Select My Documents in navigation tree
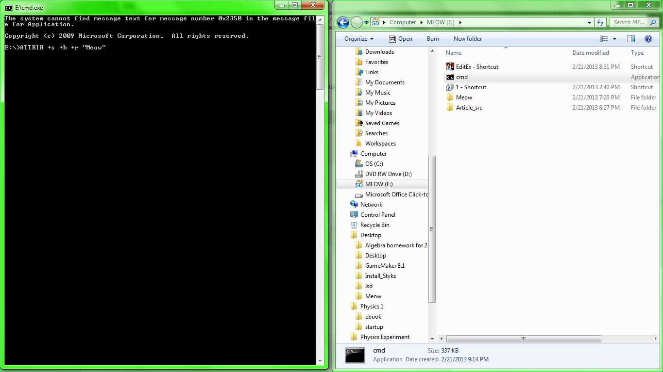 (385, 82)
